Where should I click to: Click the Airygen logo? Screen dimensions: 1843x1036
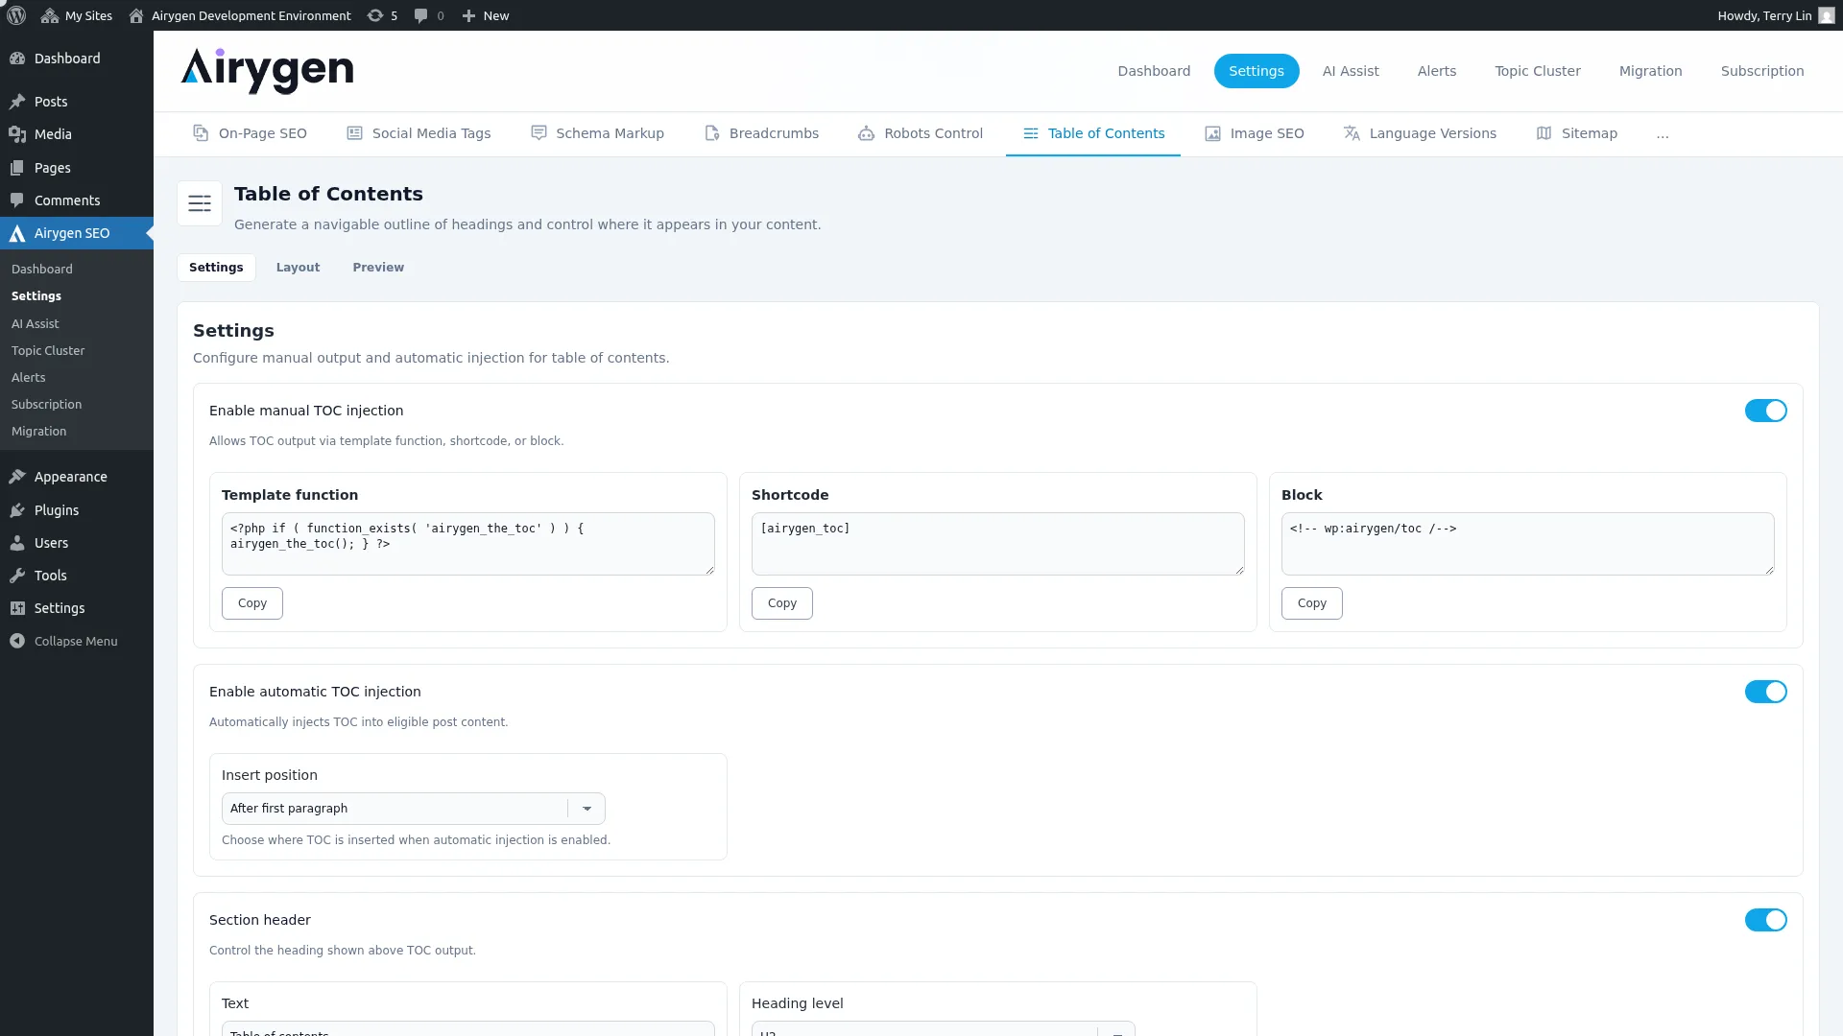point(267,71)
